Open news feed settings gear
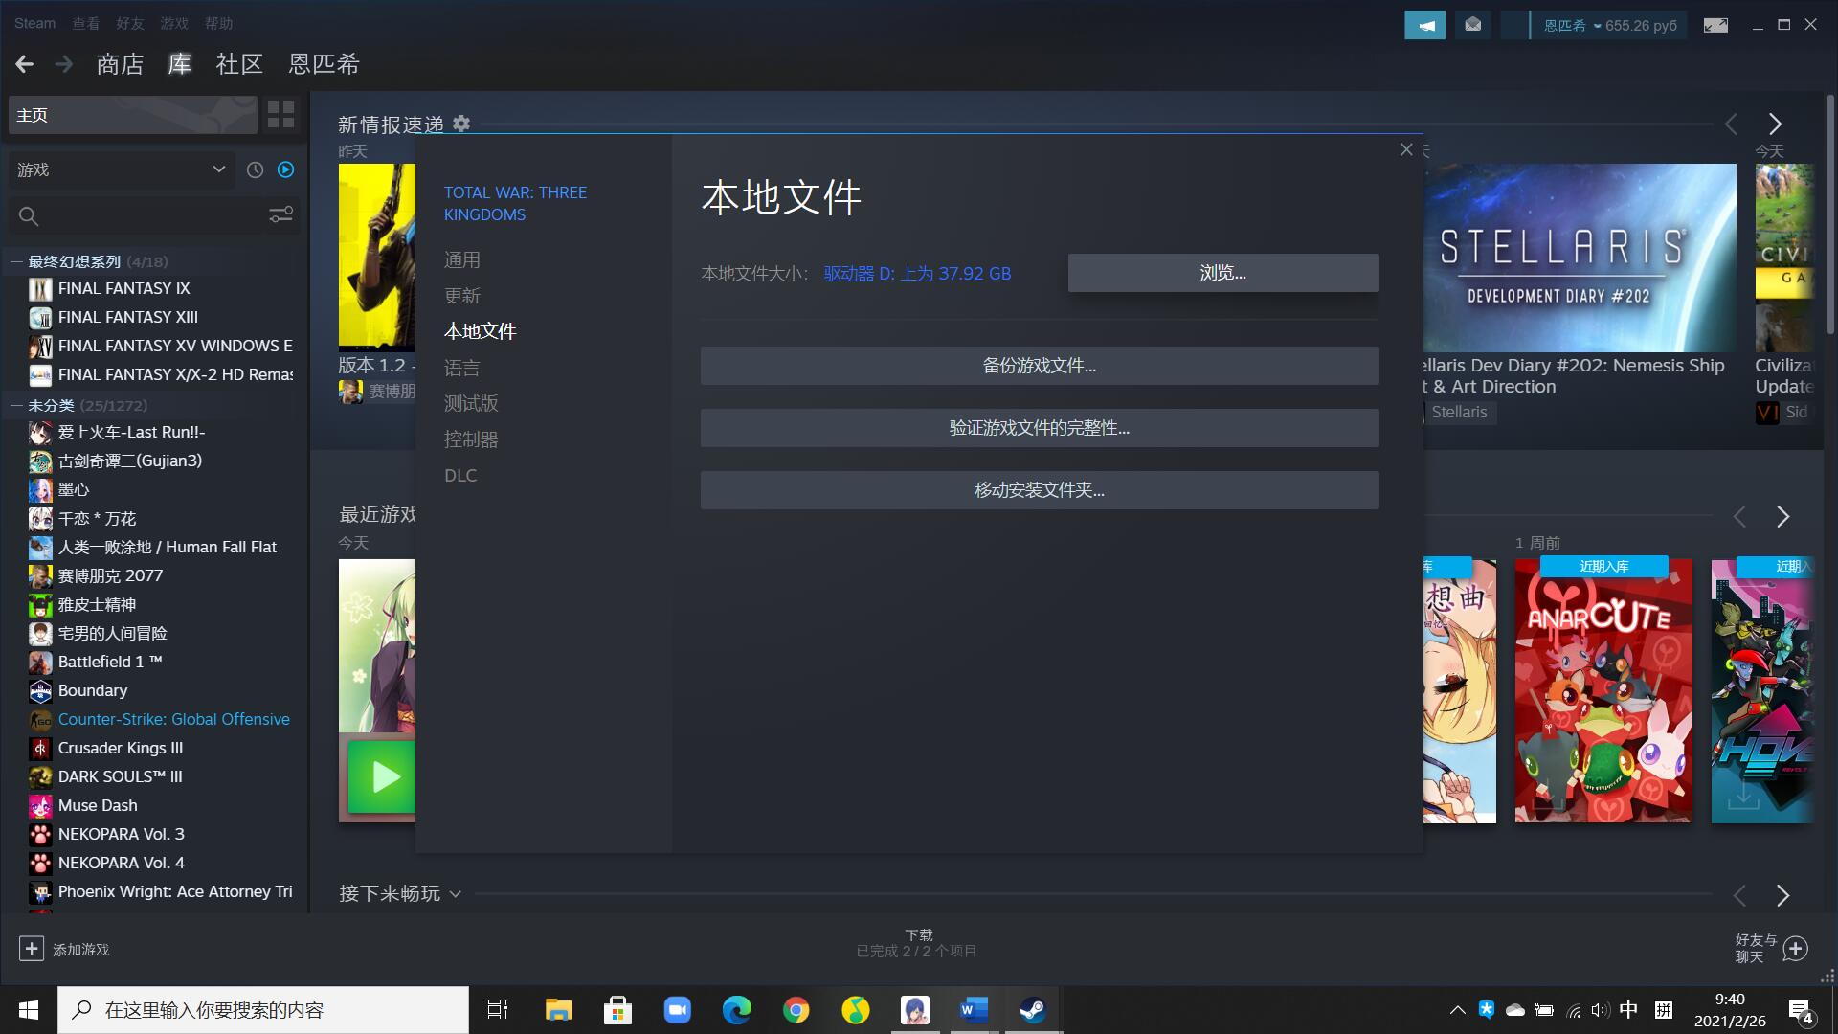The width and height of the screenshot is (1838, 1034). click(x=461, y=124)
